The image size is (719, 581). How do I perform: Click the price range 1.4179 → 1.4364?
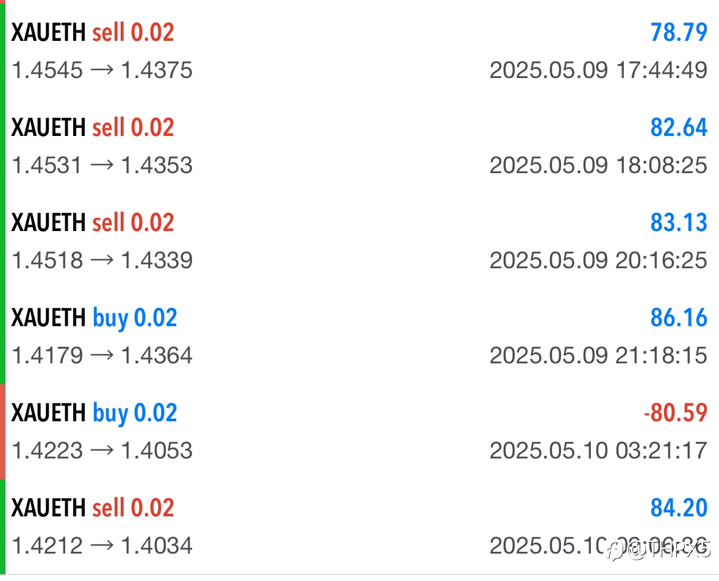102,355
